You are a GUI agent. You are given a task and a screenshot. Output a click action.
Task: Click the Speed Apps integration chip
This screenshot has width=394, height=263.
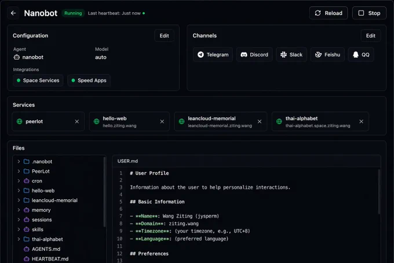(89, 80)
